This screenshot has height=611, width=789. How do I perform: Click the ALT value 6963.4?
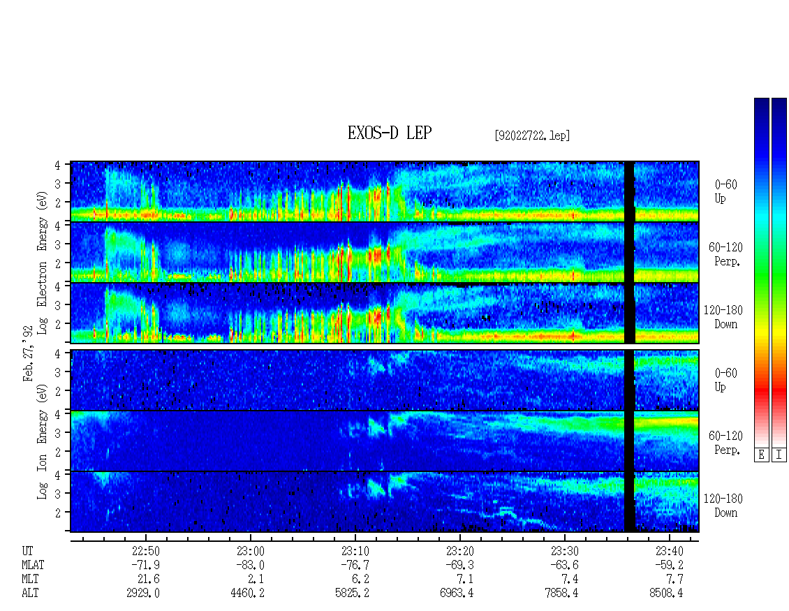click(x=457, y=593)
